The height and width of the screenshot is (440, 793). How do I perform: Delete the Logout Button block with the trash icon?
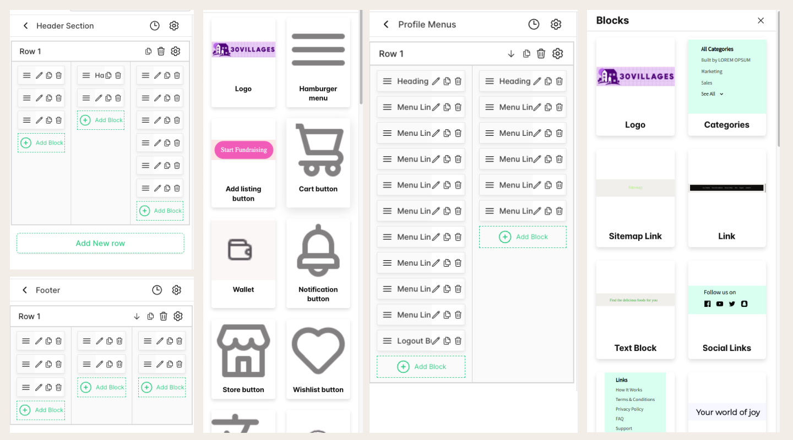pyautogui.click(x=458, y=340)
